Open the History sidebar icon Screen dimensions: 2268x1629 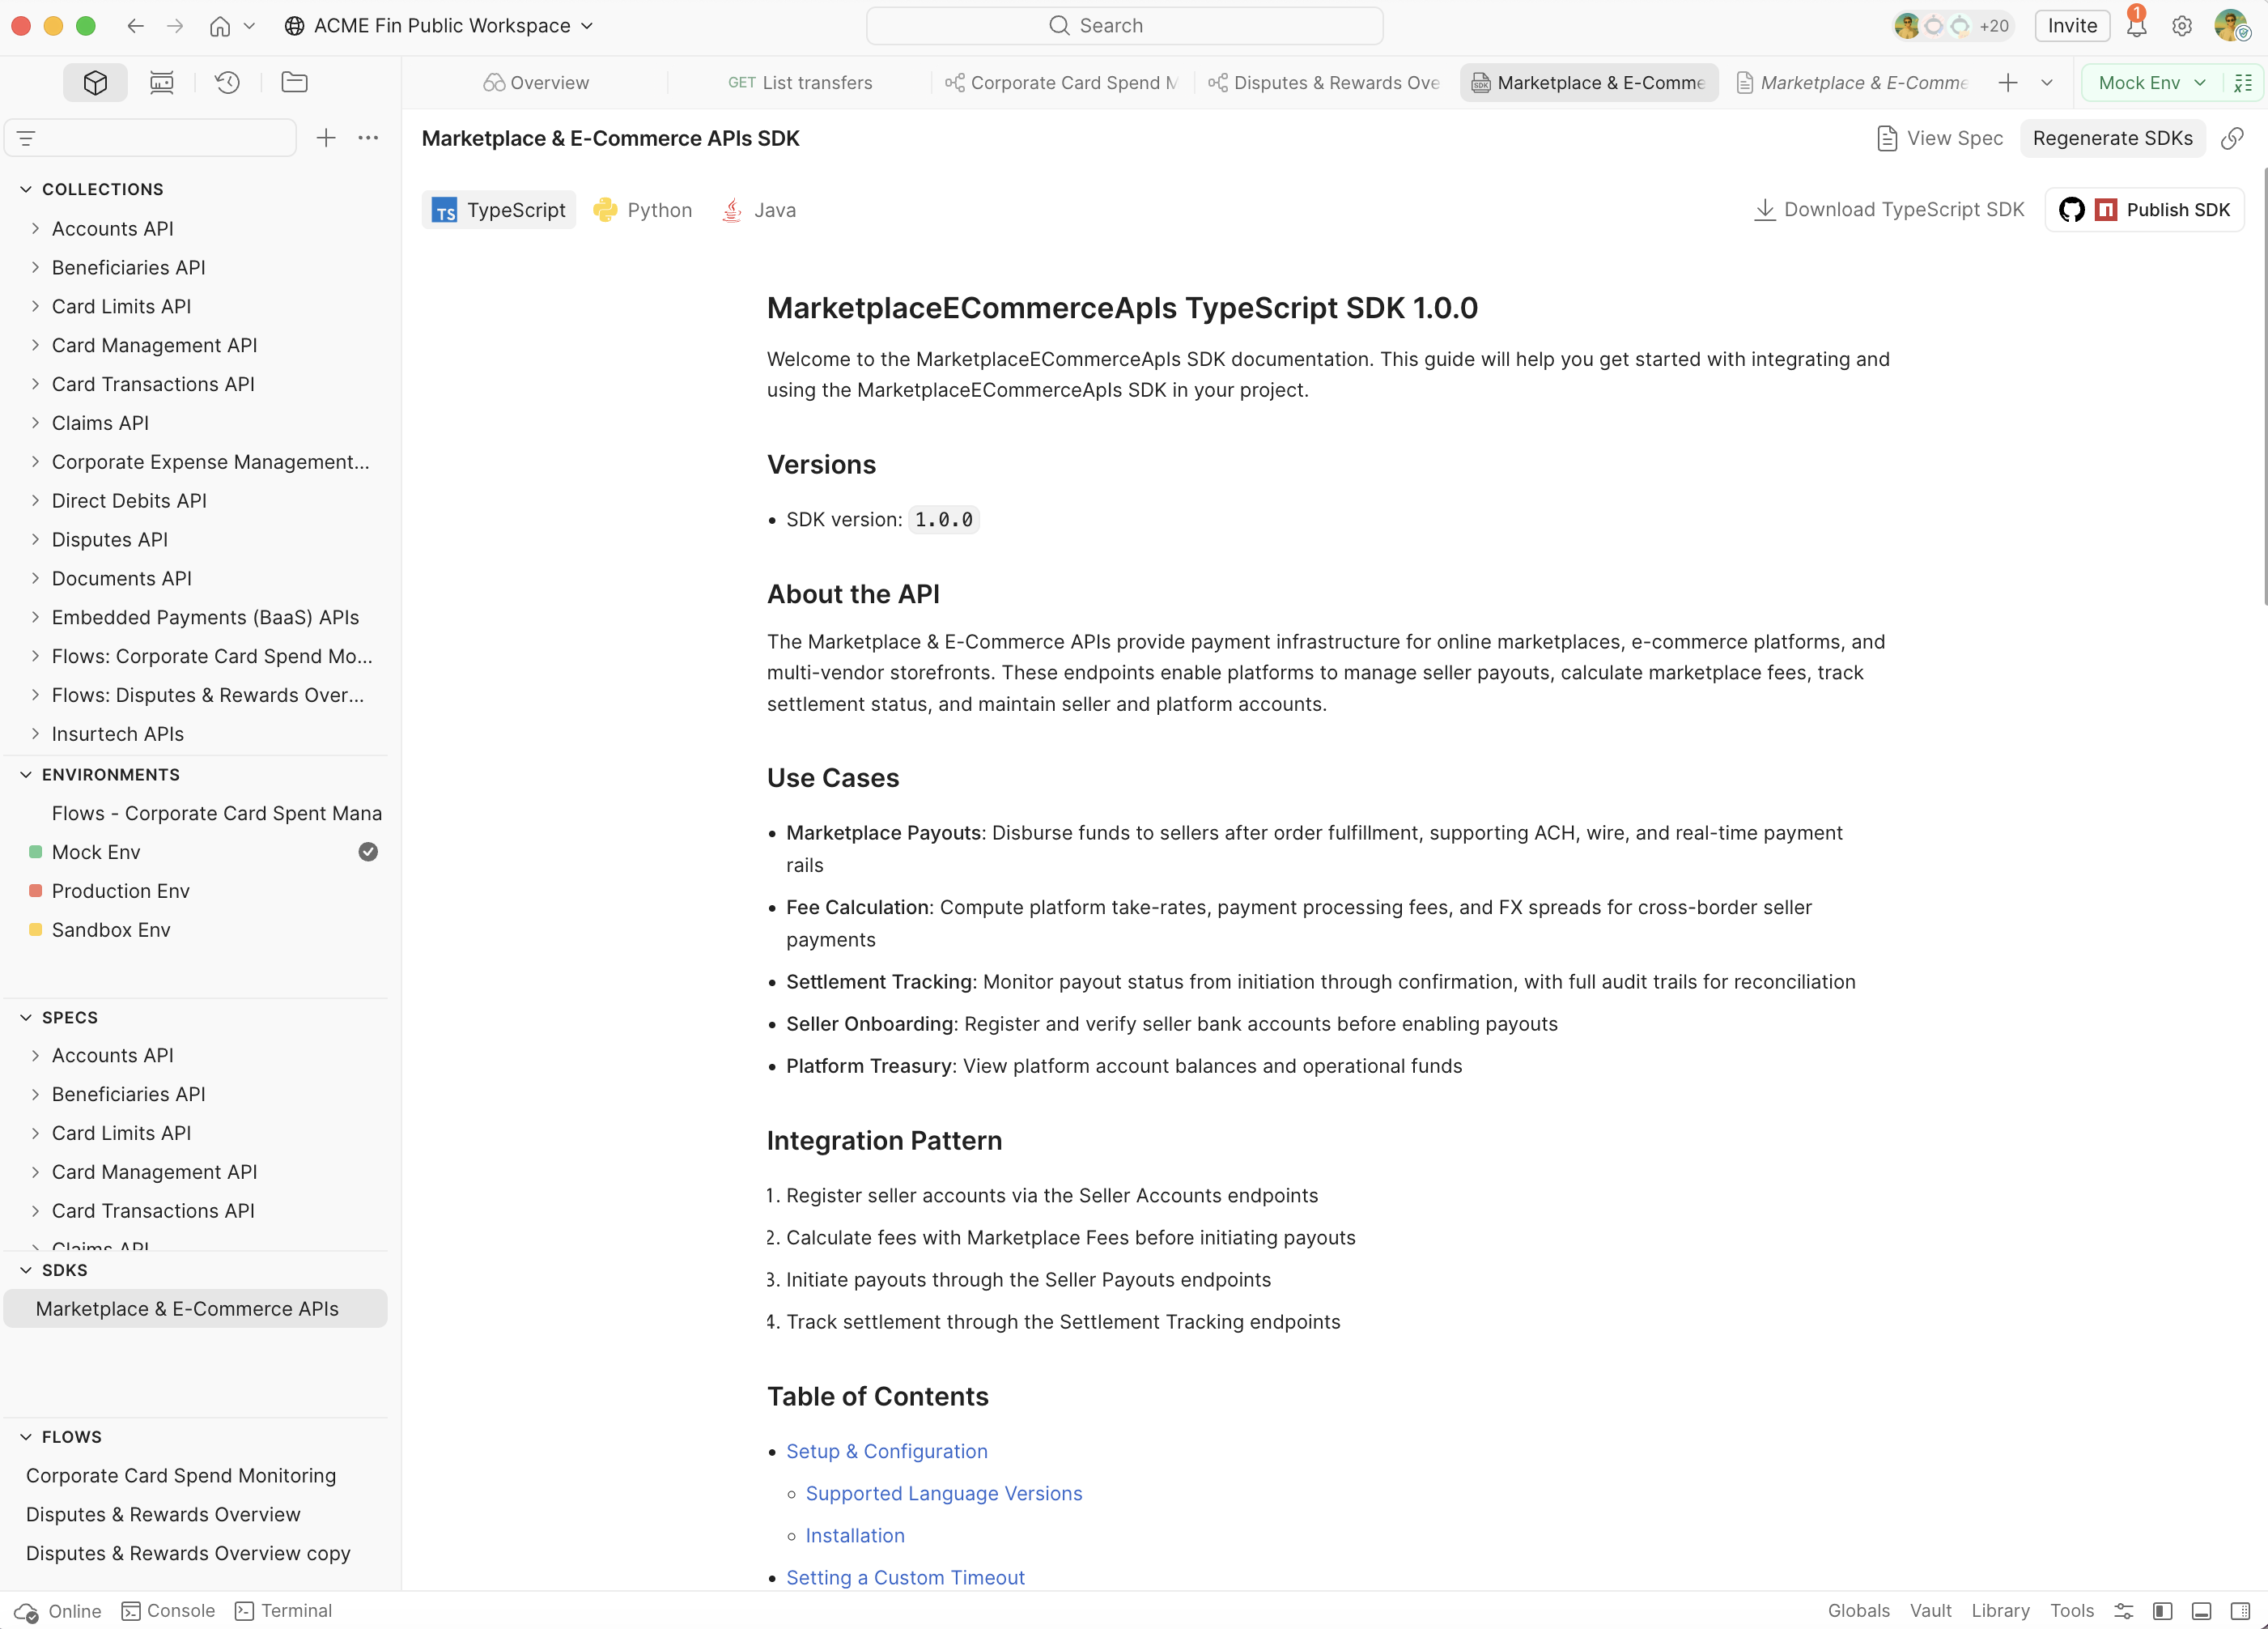[228, 83]
